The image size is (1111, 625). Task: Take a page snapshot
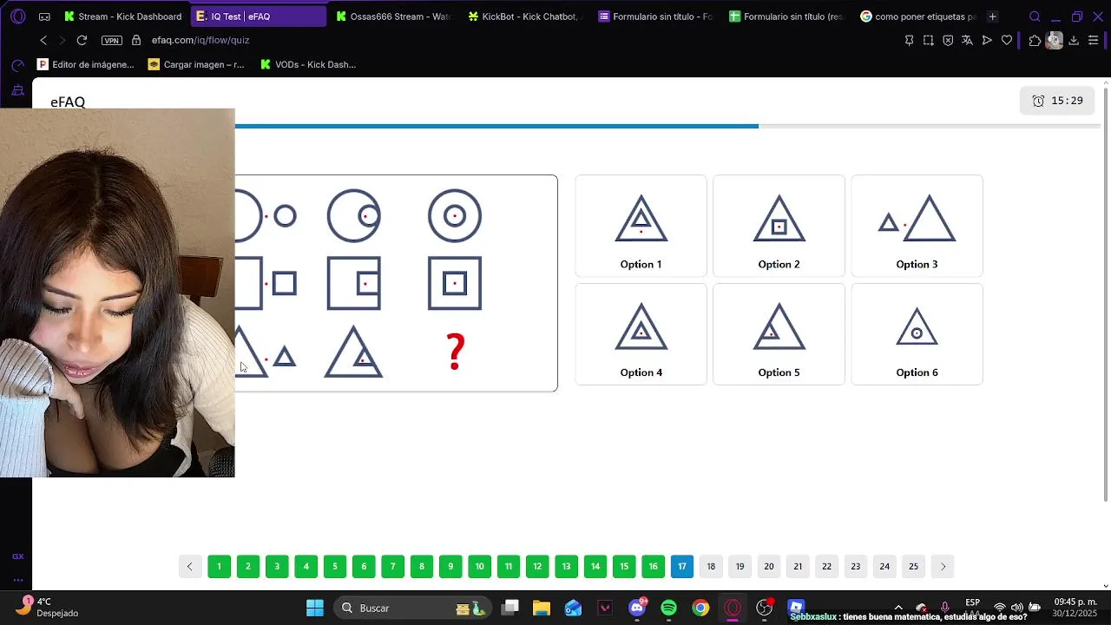coord(929,40)
